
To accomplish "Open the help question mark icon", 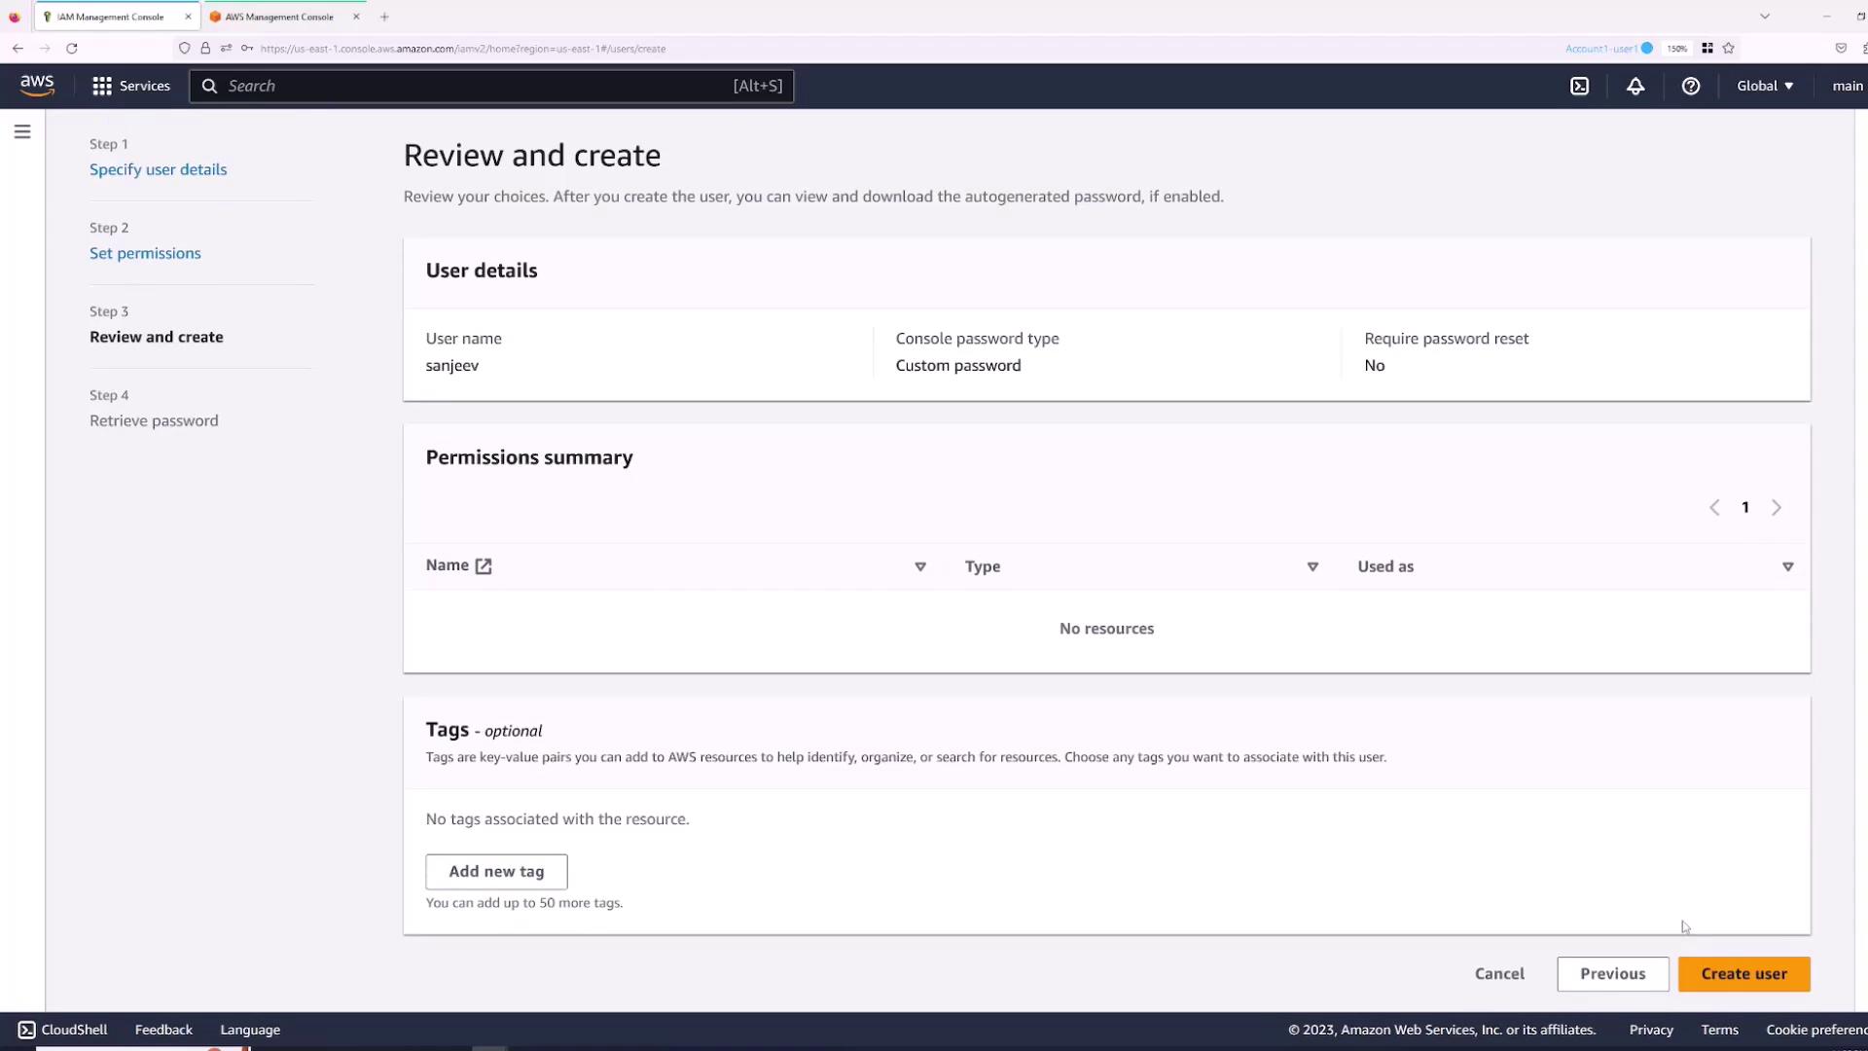I will [x=1691, y=86].
